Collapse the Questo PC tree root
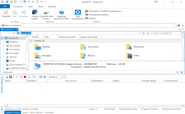Screen dimensions: 185x114 [x=2, y=38]
